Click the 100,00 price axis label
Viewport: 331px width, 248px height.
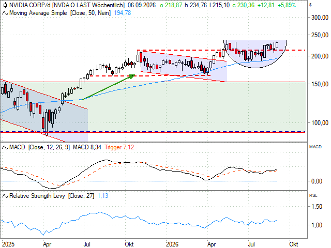click(320, 123)
